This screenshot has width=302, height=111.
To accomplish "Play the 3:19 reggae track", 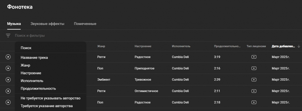I will click(8, 57).
